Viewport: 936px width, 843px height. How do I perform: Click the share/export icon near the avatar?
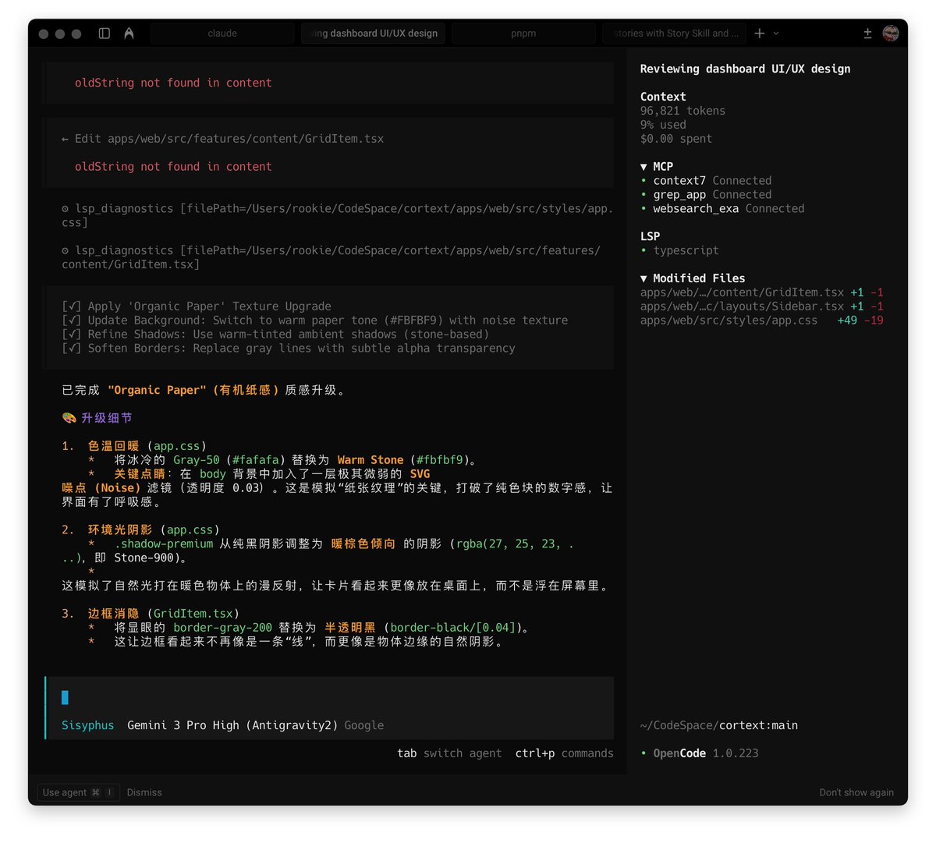tap(868, 33)
